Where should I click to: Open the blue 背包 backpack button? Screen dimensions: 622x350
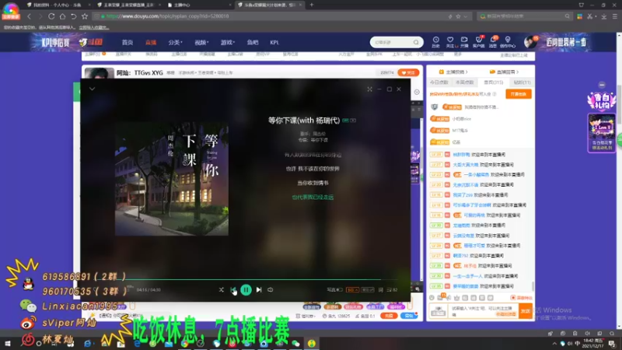(409, 316)
